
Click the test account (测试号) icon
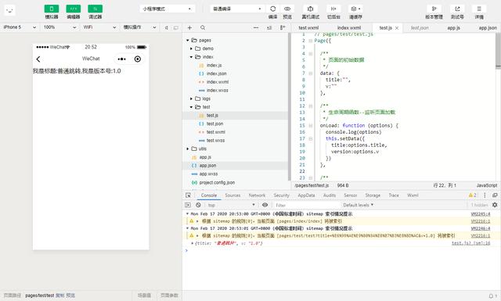[457, 9]
